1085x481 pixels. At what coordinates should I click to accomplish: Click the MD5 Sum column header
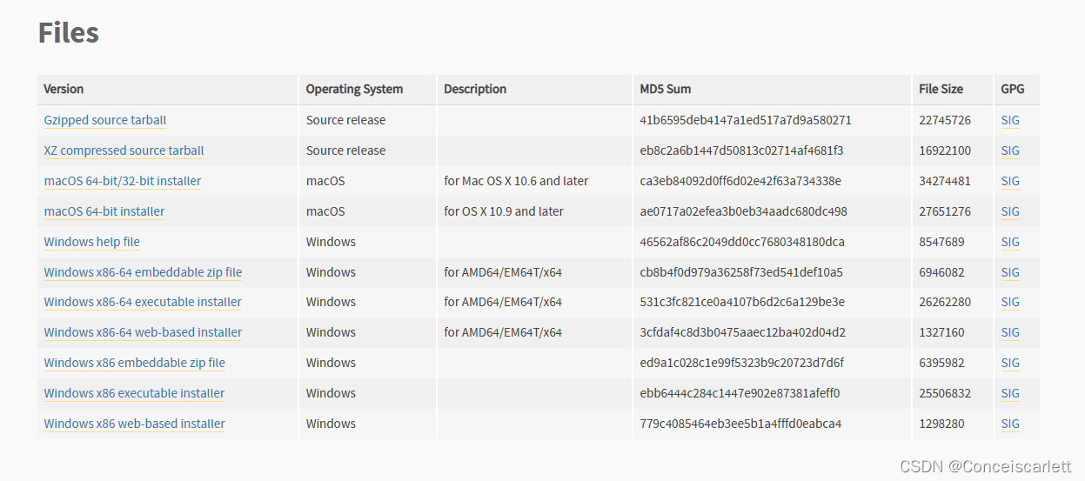(x=665, y=89)
